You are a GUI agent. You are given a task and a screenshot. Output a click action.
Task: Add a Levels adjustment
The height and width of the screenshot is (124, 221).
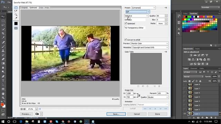(195, 55)
